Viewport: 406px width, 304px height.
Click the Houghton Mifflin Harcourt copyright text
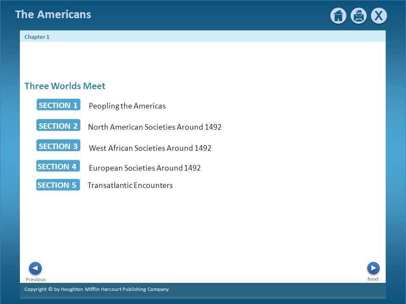point(96,289)
